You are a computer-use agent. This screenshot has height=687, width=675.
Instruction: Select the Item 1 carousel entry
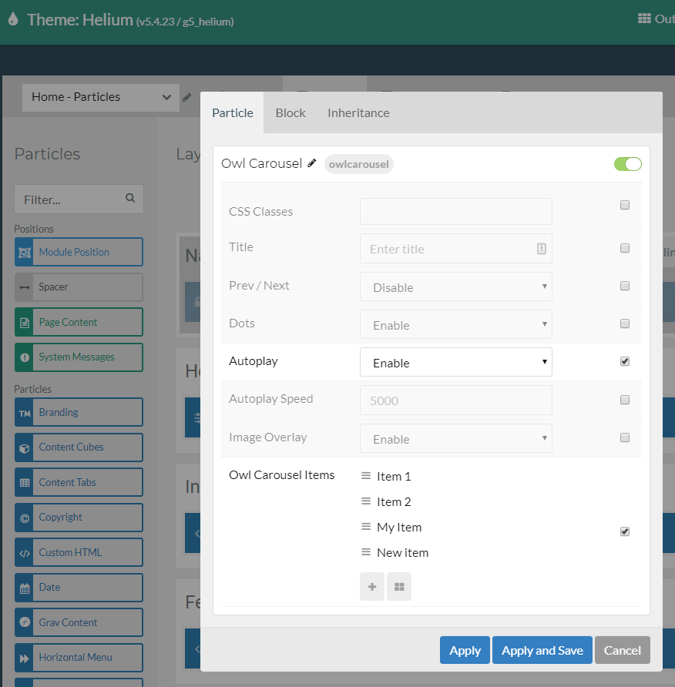pyautogui.click(x=394, y=476)
